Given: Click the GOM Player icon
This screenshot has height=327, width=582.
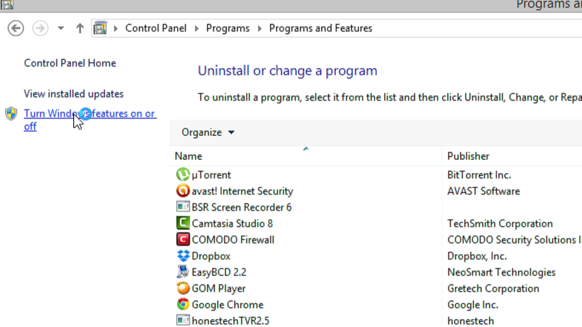Looking at the screenshot, I should [183, 288].
